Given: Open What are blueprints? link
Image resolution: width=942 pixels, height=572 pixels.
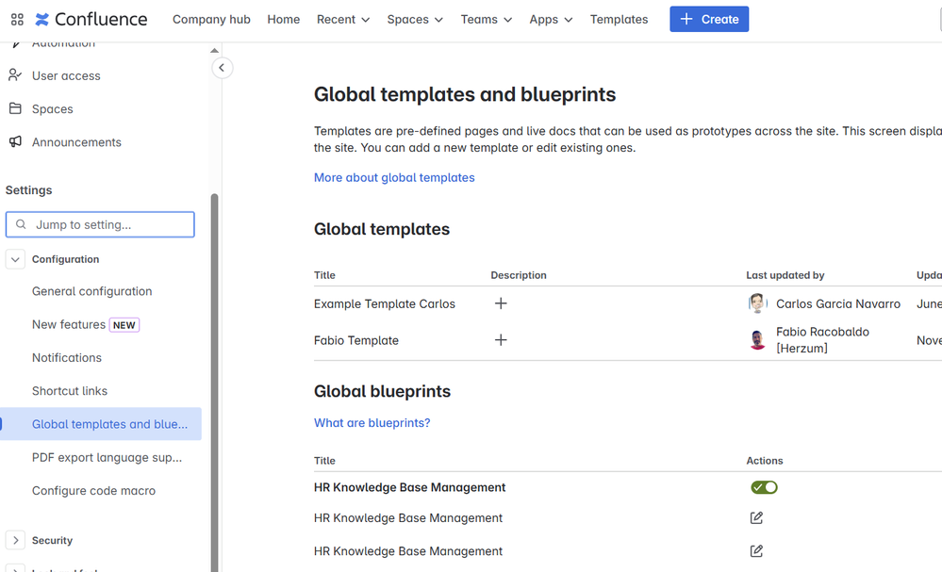Looking at the screenshot, I should click(372, 422).
